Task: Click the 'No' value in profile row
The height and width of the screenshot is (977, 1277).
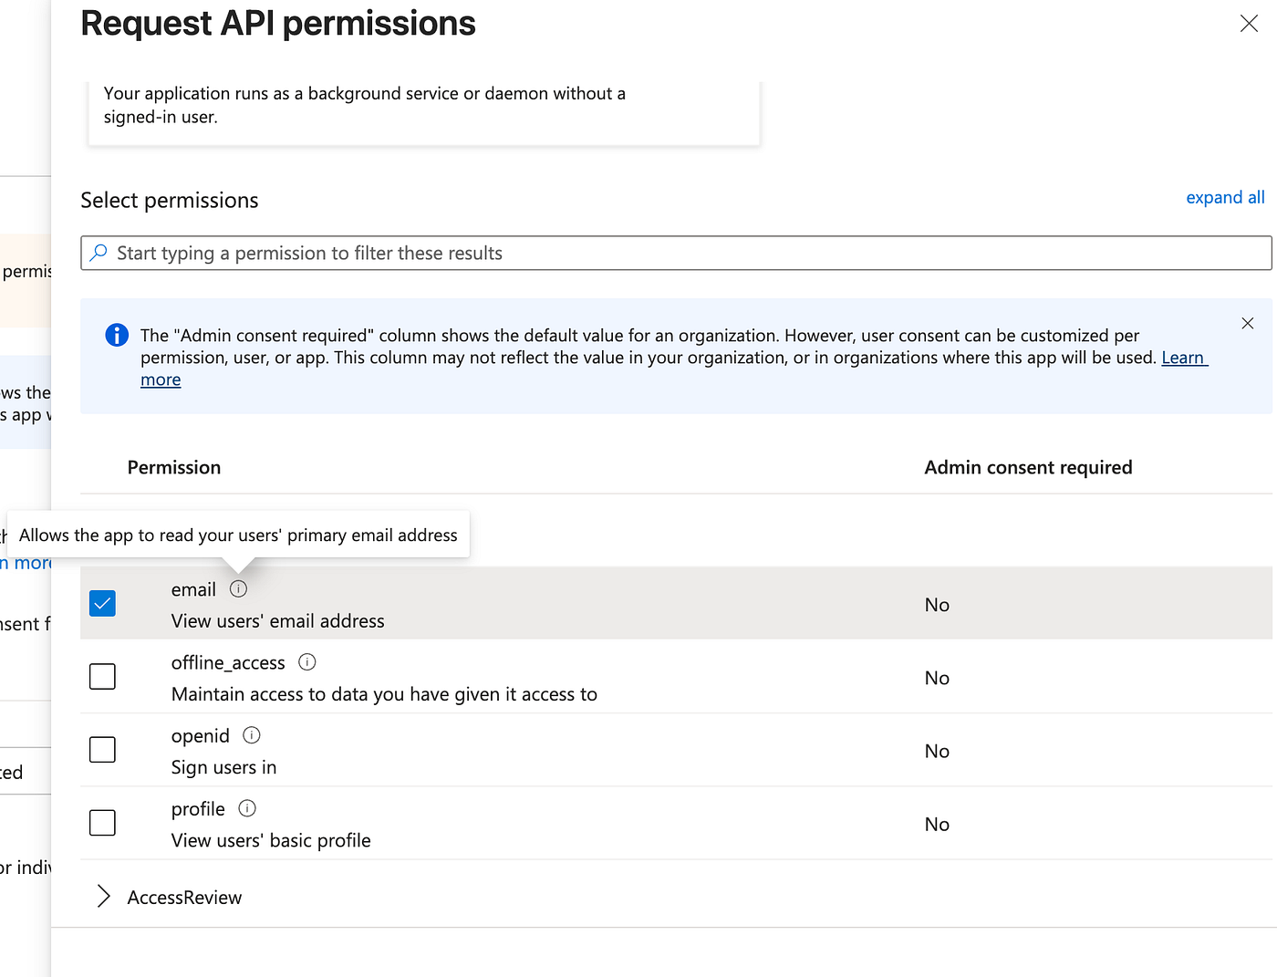Action: tap(937, 824)
